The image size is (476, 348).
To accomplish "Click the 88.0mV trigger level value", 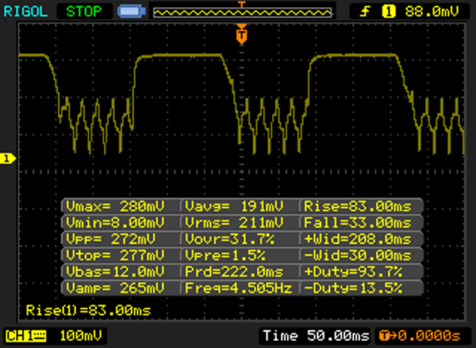I will [432, 12].
